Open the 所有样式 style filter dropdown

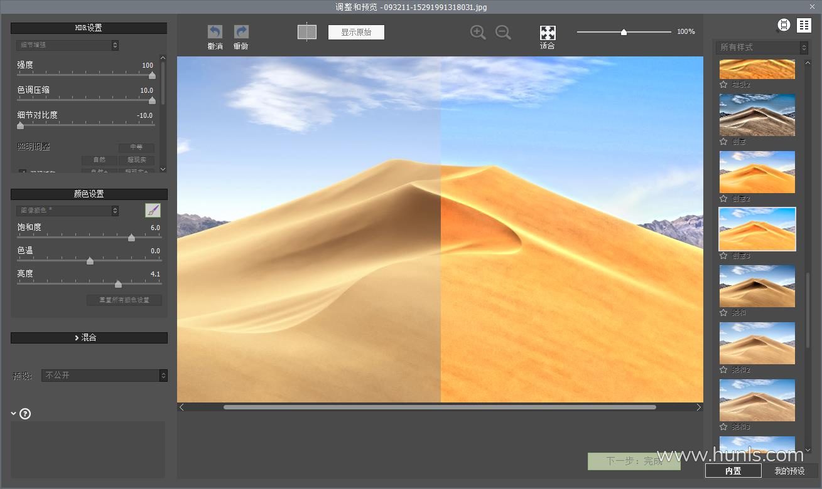762,48
